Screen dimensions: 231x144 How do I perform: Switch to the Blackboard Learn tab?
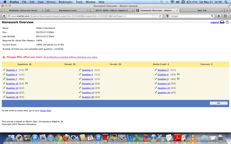[x=68, y=11]
